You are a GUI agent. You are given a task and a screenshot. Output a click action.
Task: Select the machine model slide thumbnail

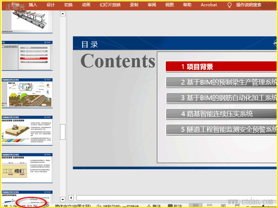27,21
